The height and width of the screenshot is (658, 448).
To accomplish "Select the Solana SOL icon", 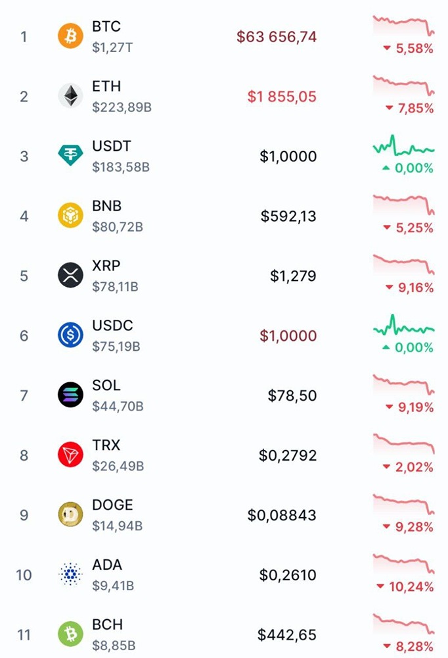I will (70, 395).
